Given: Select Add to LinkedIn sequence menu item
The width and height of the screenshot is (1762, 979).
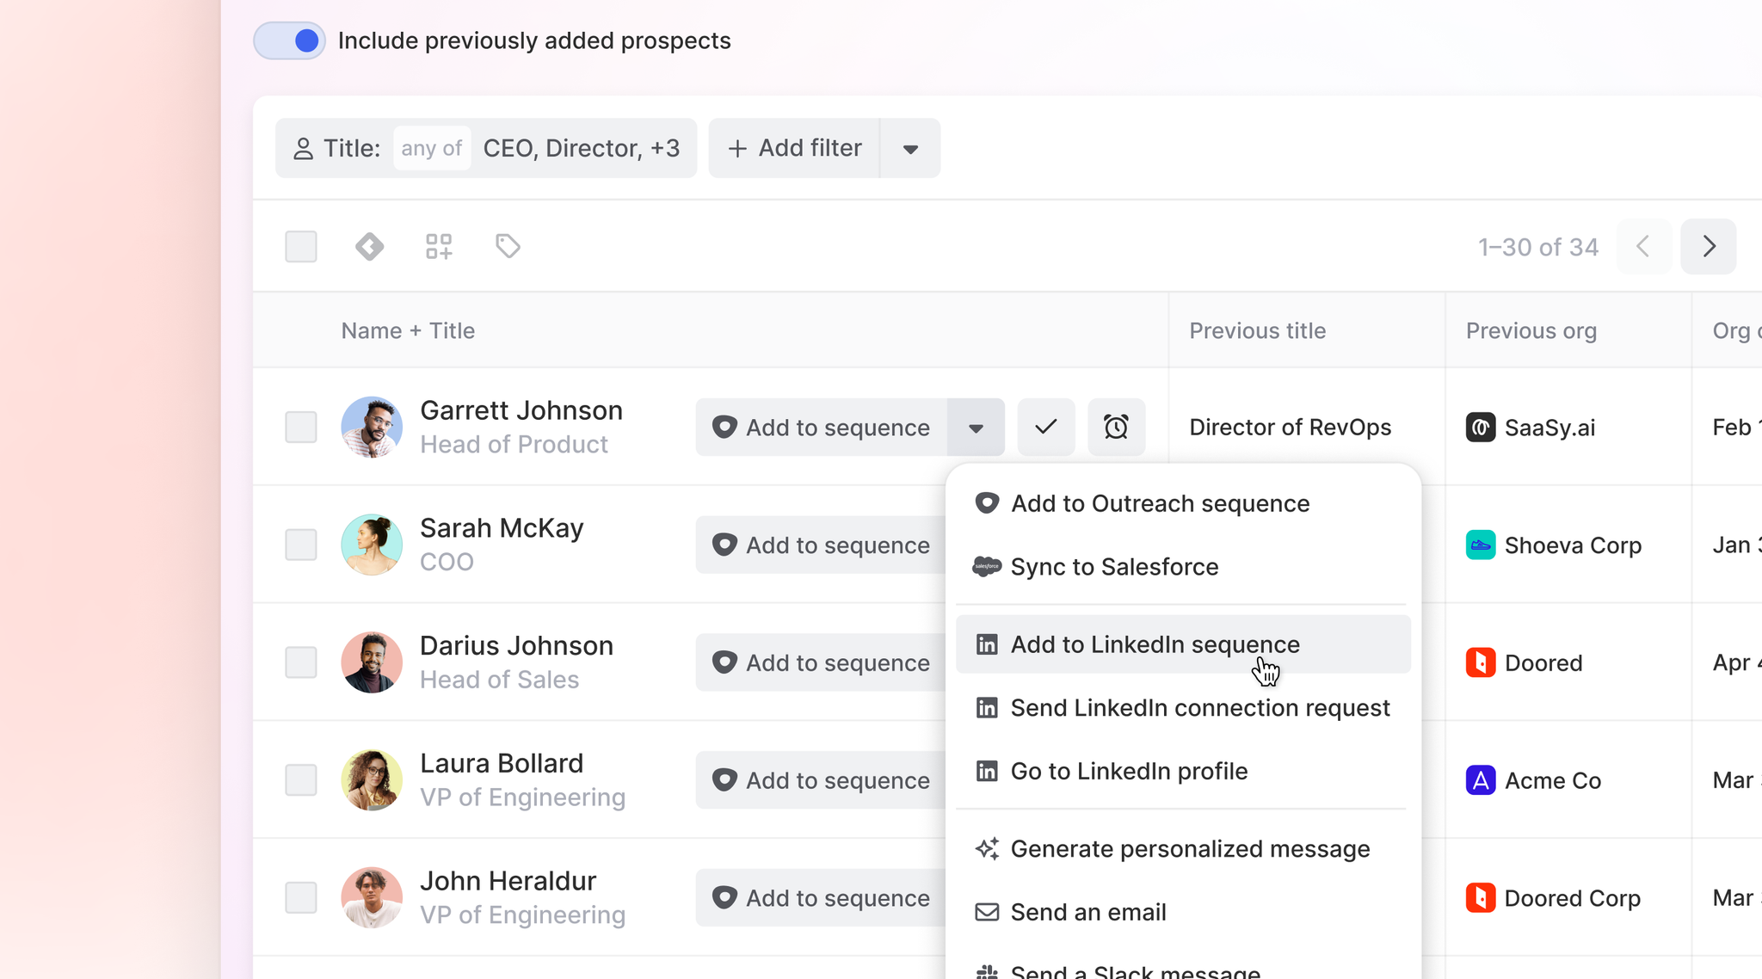Looking at the screenshot, I should pyautogui.click(x=1155, y=644).
